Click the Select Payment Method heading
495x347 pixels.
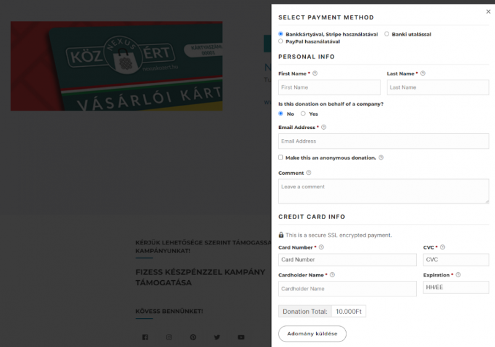point(326,18)
